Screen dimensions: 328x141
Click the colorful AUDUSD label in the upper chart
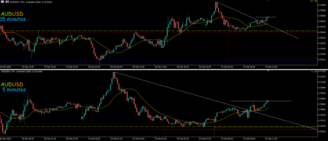[x=13, y=14]
